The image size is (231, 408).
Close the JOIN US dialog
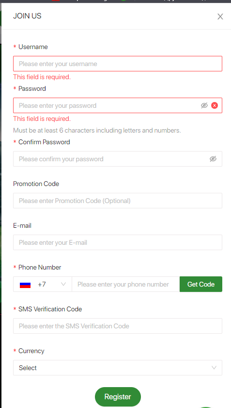[x=220, y=17]
